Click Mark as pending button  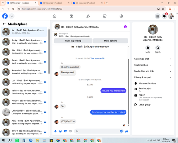(73, 41)
